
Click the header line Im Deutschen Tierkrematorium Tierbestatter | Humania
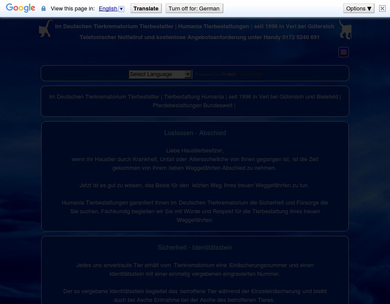[x=195, y=26]
